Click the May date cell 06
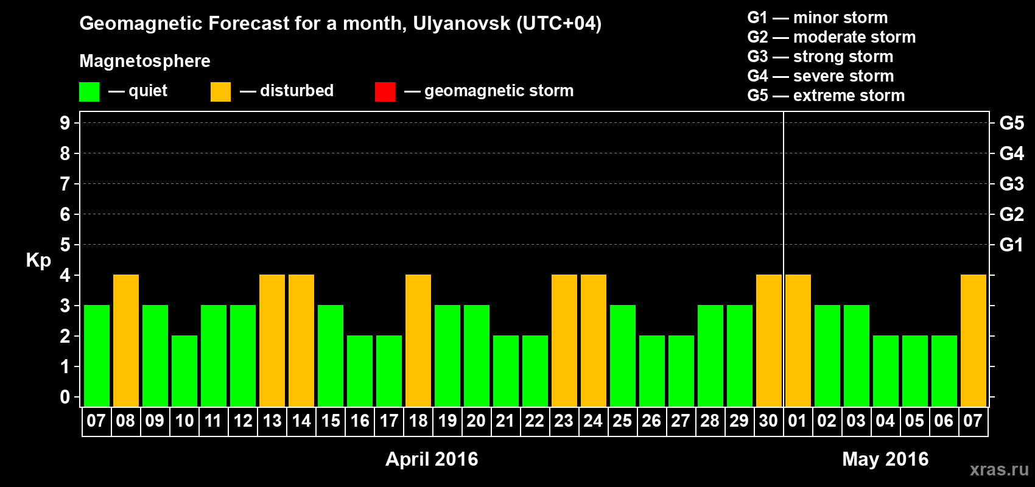The image size is (1035, 487). pos(944,421)
